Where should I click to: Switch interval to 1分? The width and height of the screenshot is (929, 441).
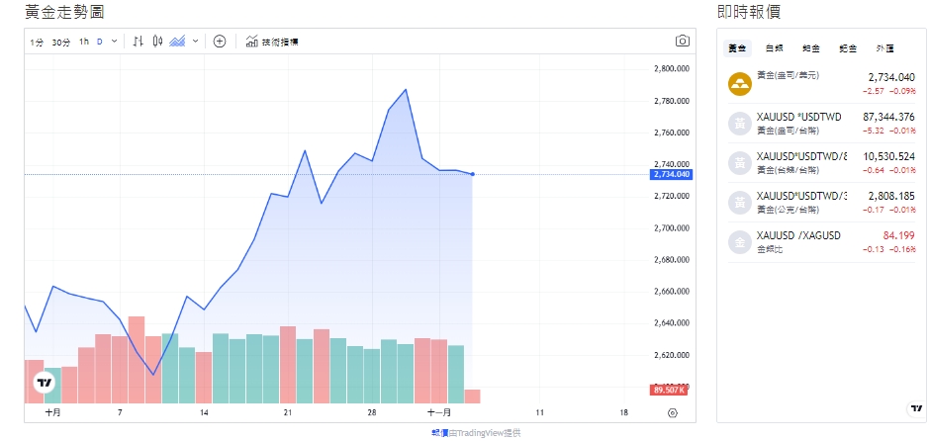[37, 43]
